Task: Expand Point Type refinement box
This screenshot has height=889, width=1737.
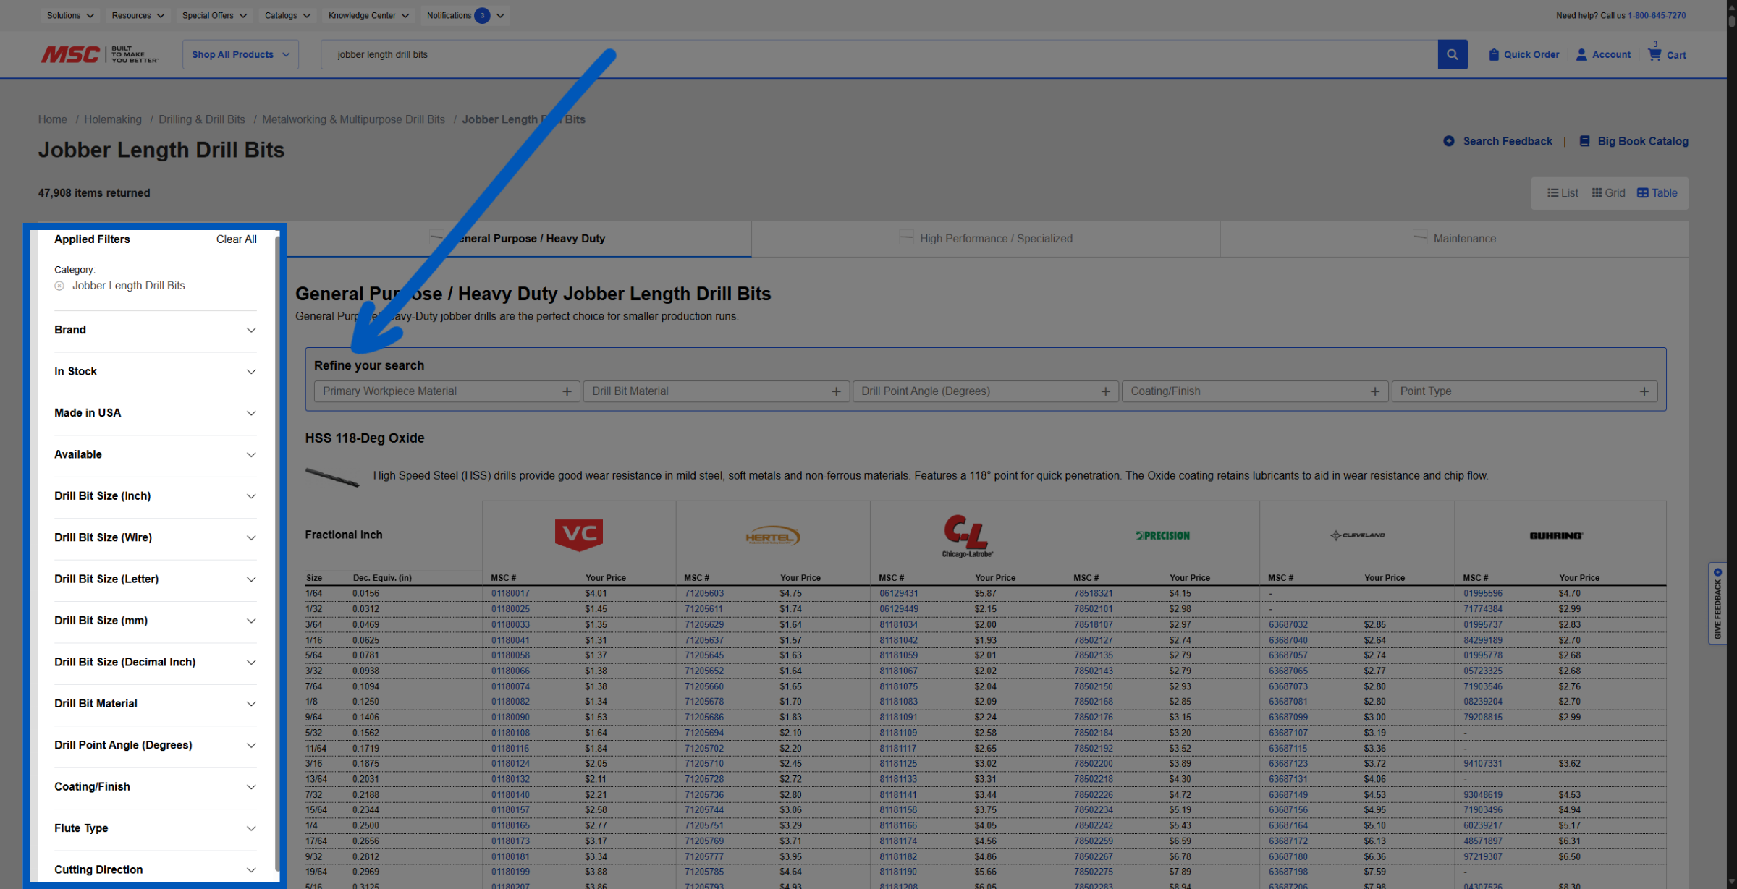Action: click(1524, 391)
